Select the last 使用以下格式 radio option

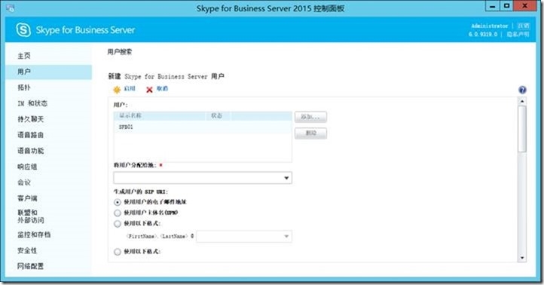[x=118, y=252]
